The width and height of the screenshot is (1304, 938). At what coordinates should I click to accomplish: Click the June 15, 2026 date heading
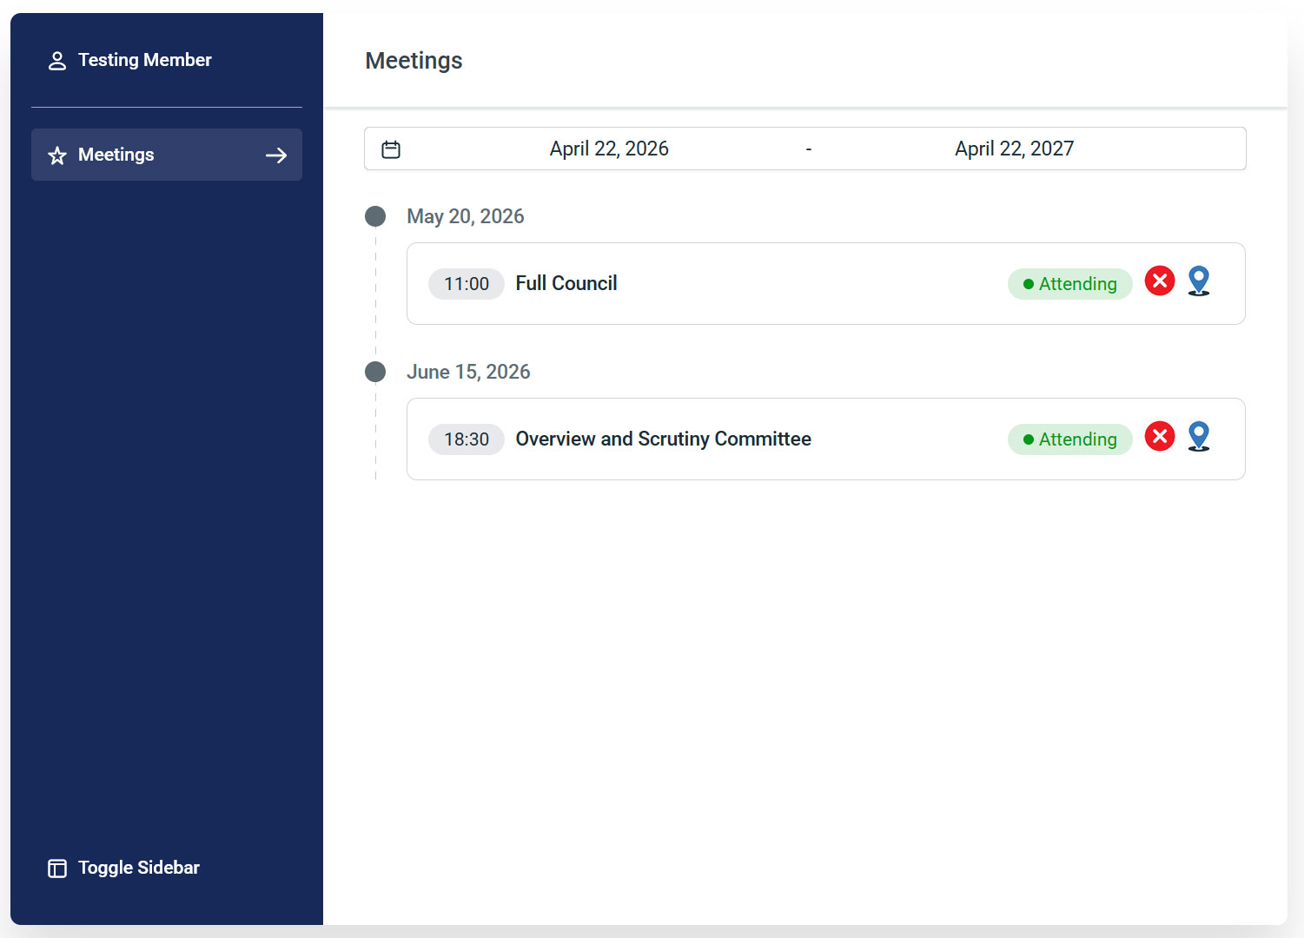468,372
